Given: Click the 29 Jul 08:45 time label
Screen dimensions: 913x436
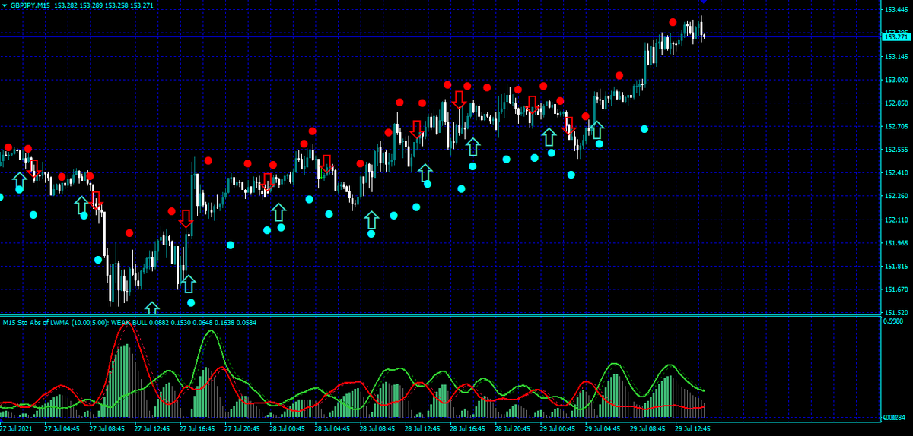Looking at the screenshot, I should click(649, 428).
